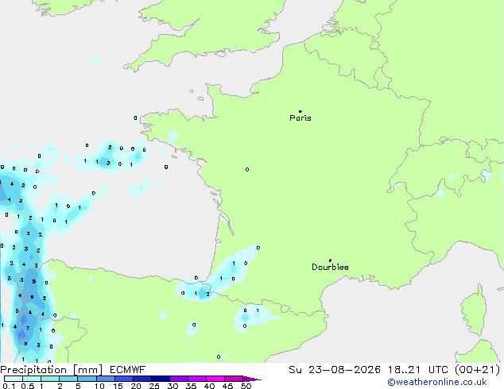
Task: Click the Paris city marker dot
Action: point(300,111)
